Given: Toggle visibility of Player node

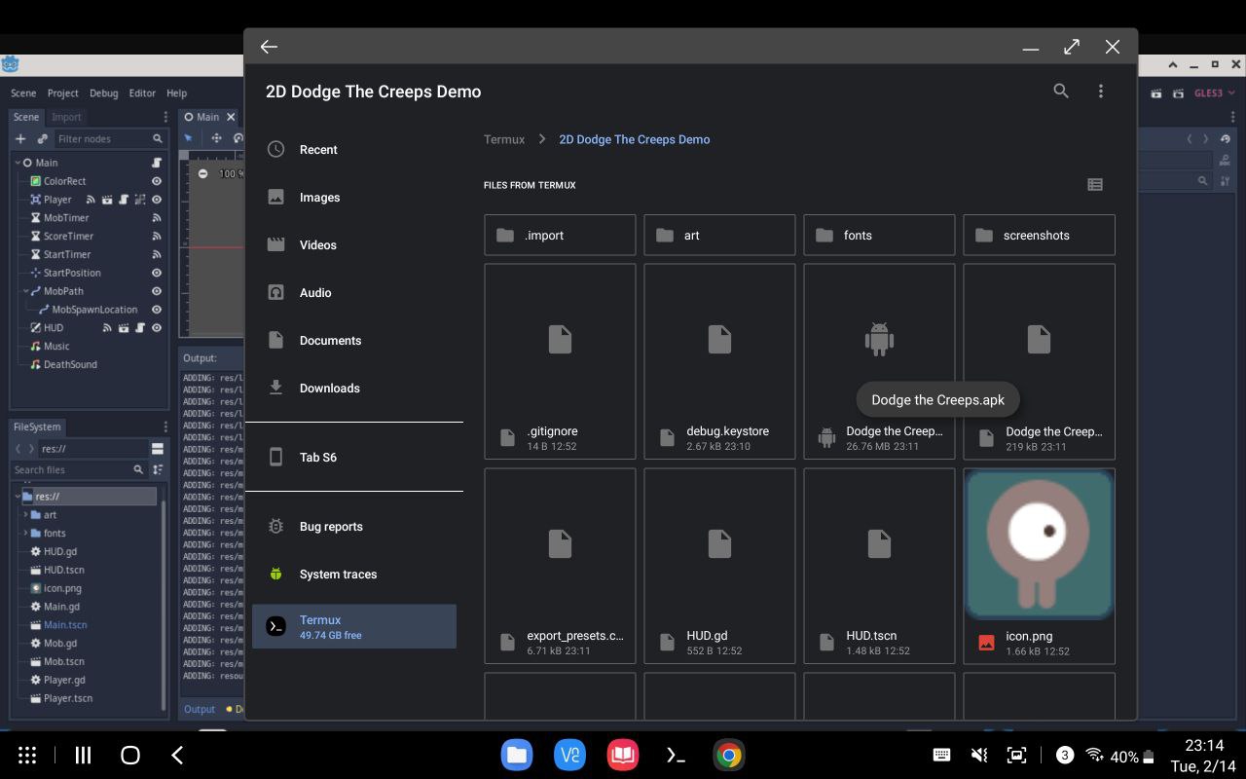Looking at the screenshot, I should pyautogui.click(x=157, y=200).
